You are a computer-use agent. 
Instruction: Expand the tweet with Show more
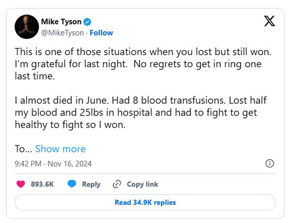click(60, 149)
